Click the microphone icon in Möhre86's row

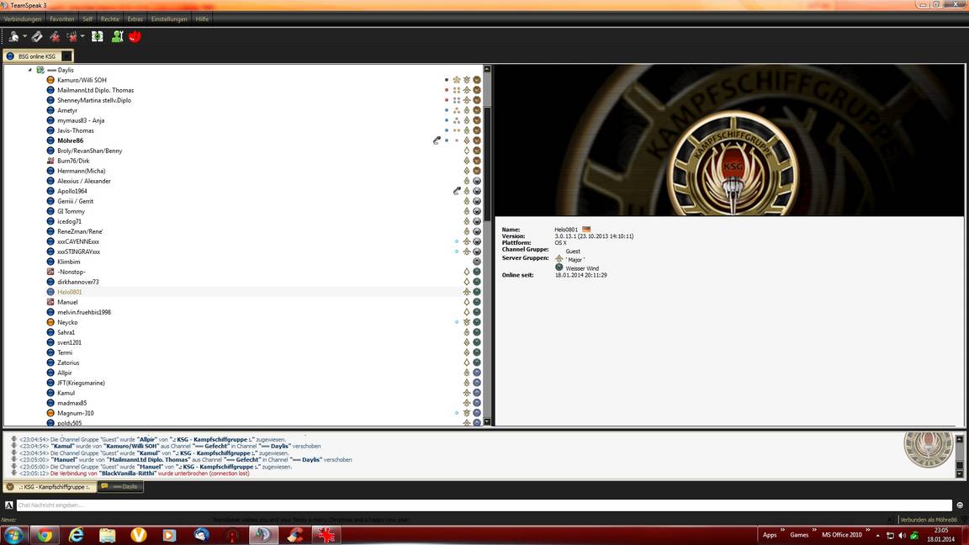point(437,141)
